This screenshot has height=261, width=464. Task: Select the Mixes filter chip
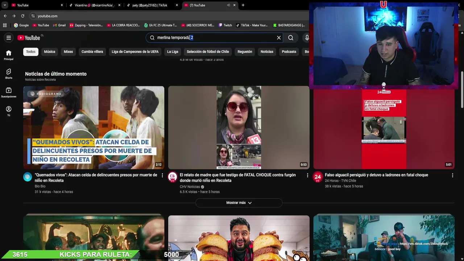click(68, 51)
